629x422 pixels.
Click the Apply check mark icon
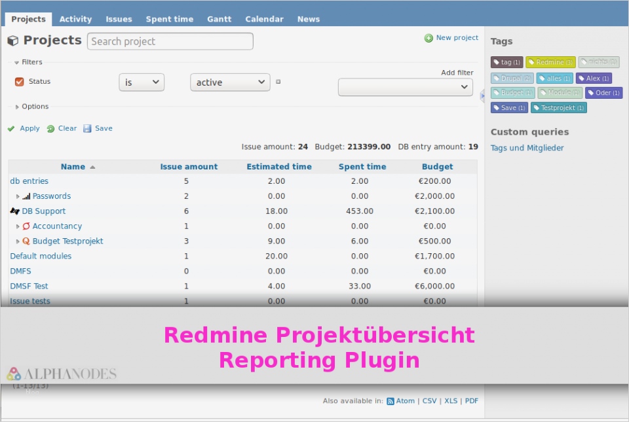point(10,128)
